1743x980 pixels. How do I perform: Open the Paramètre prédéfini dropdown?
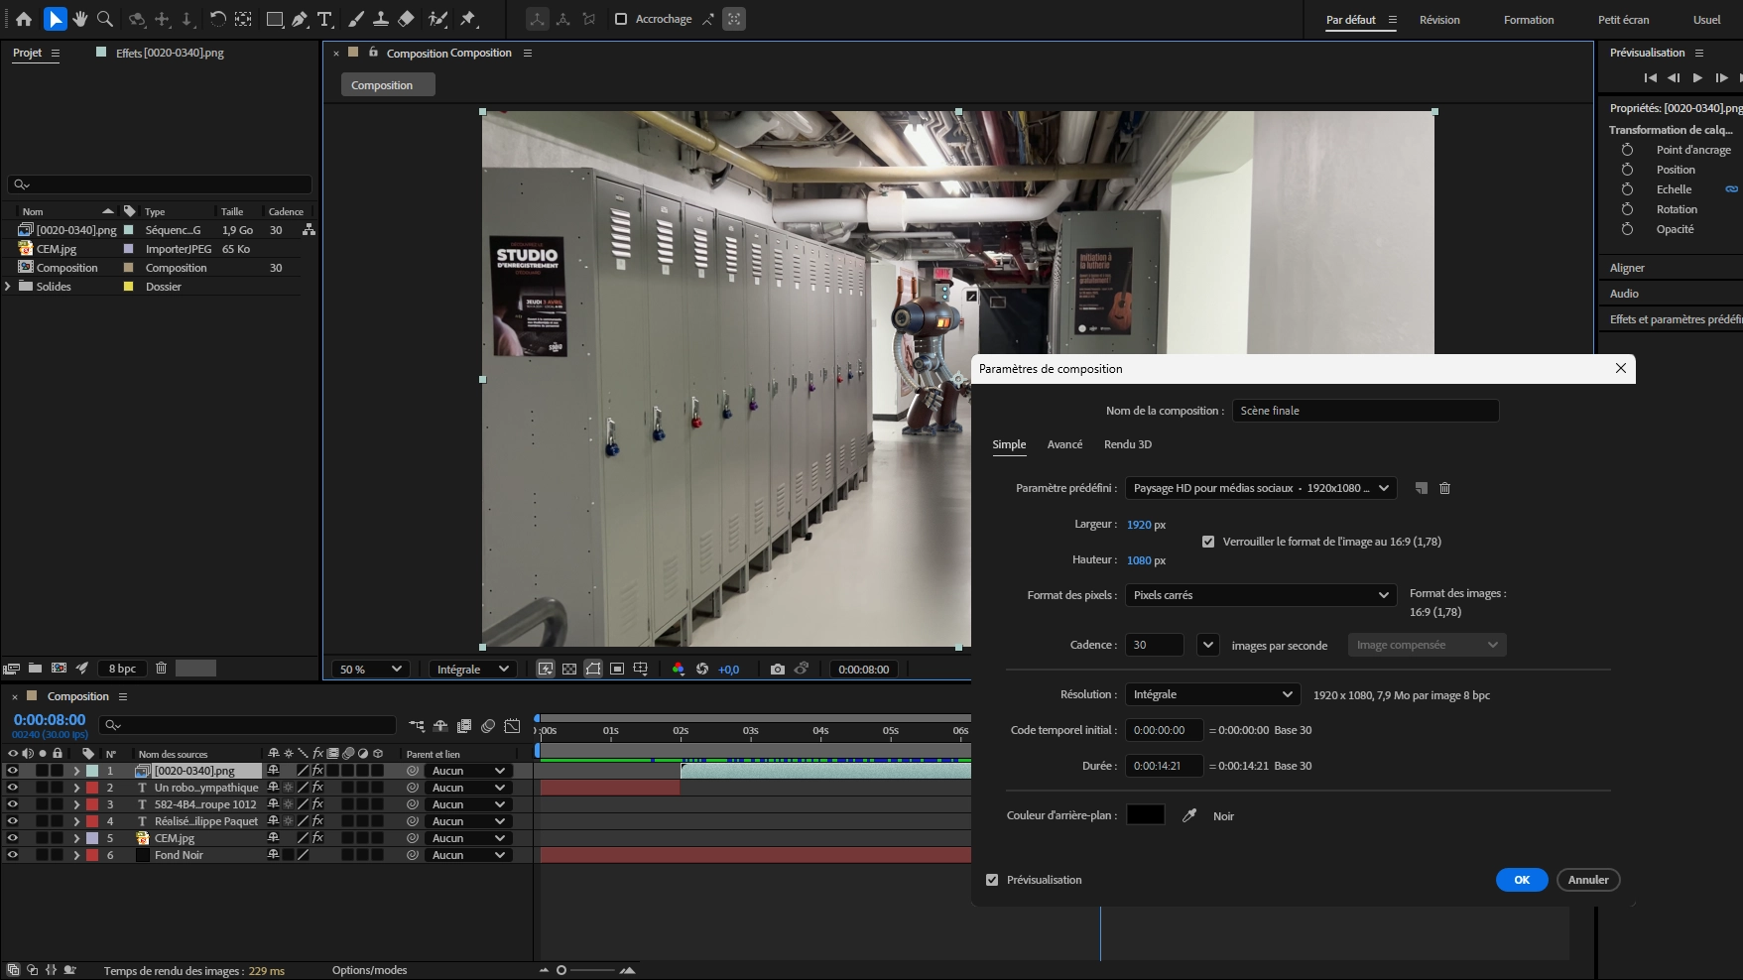coord(1260,488)
